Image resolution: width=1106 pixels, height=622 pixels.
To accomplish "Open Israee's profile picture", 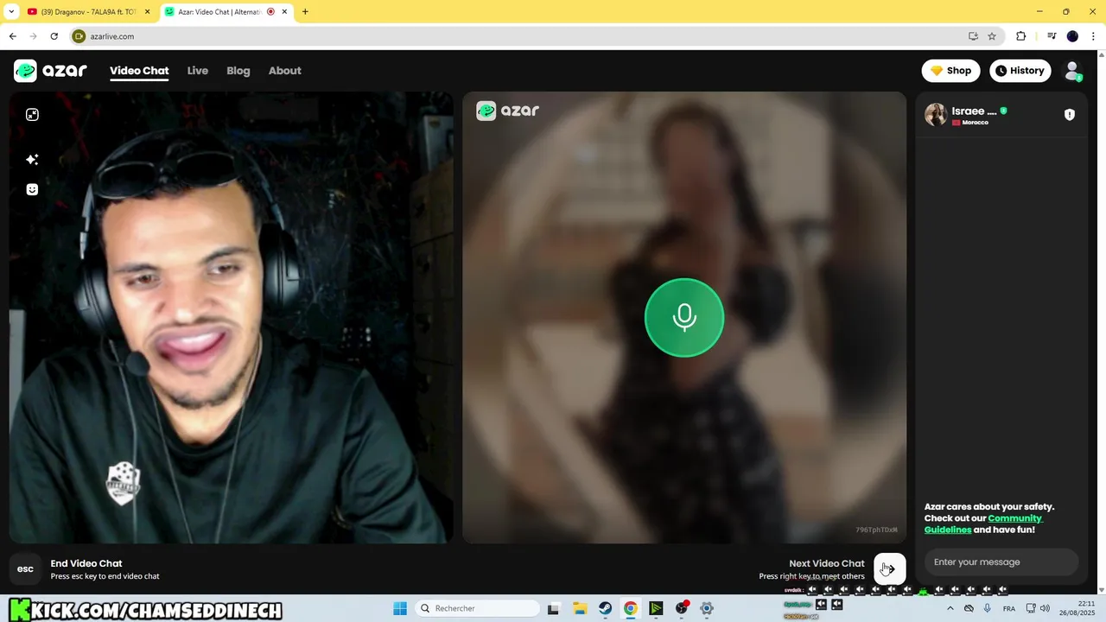I will click(936, 115).
